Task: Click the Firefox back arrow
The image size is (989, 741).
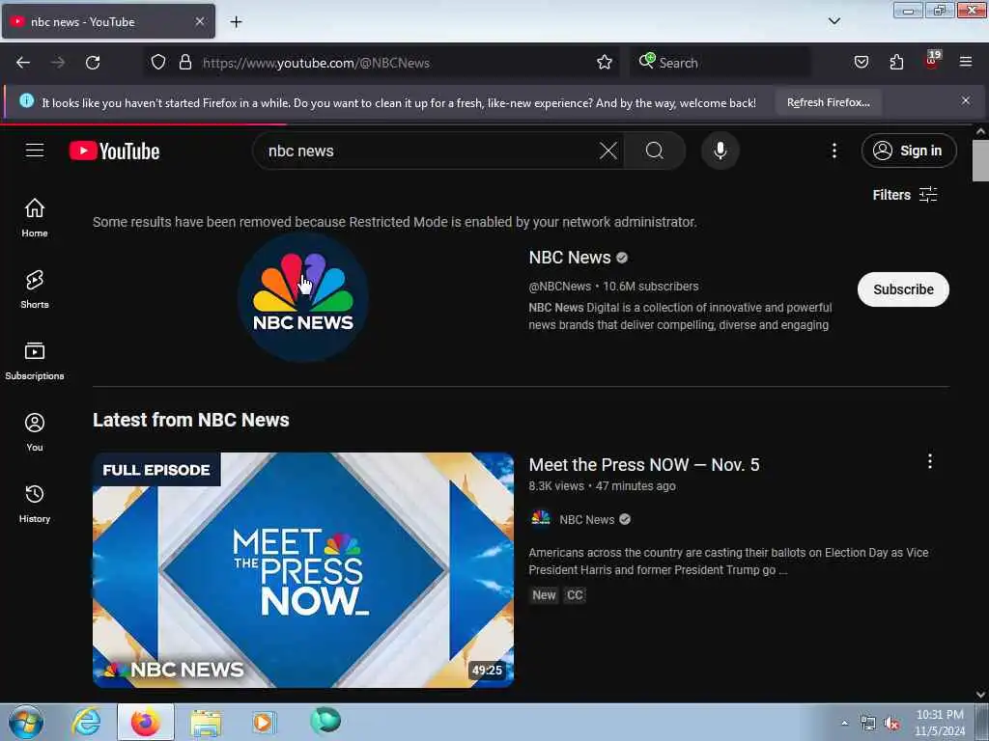Action: pos(23,63)
